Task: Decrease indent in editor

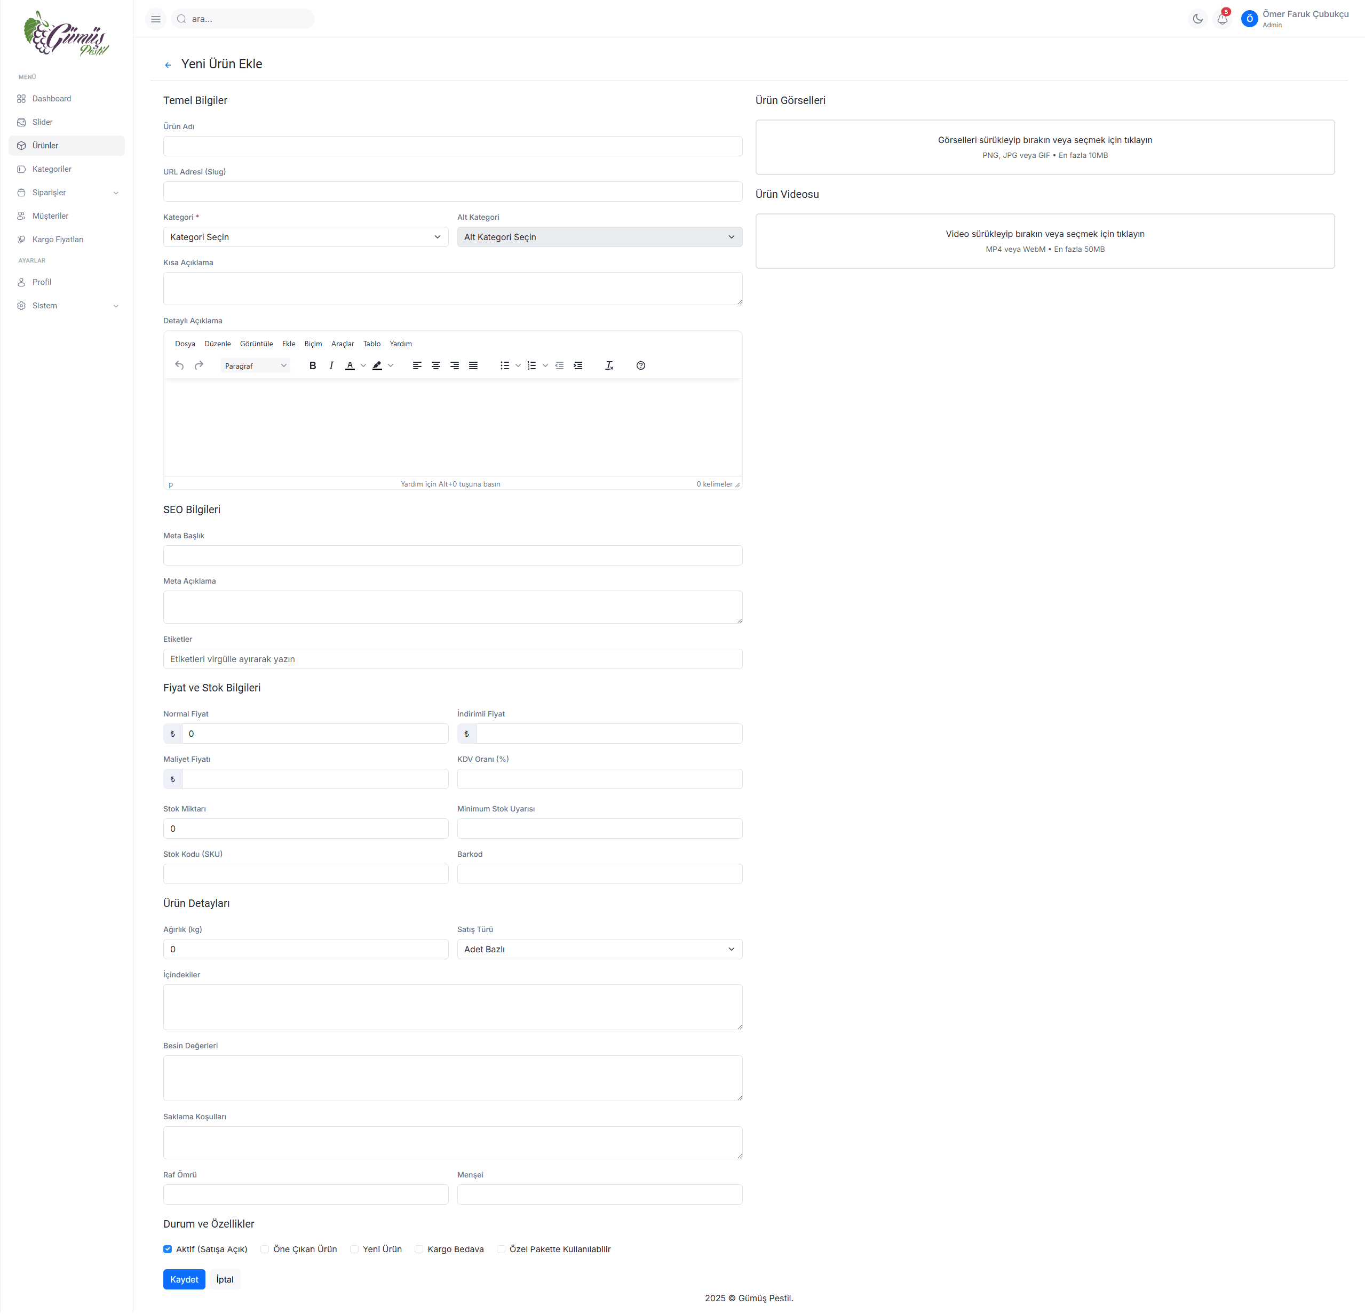Action: (x=559, y=365)
